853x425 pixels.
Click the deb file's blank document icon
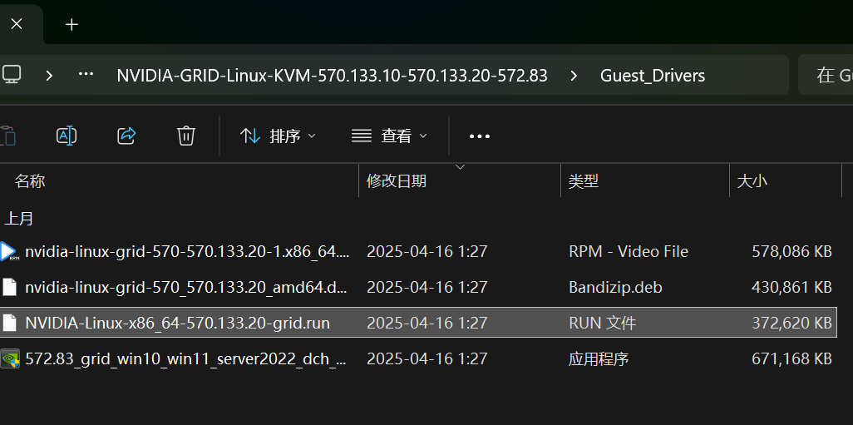(x=9, y=287)
